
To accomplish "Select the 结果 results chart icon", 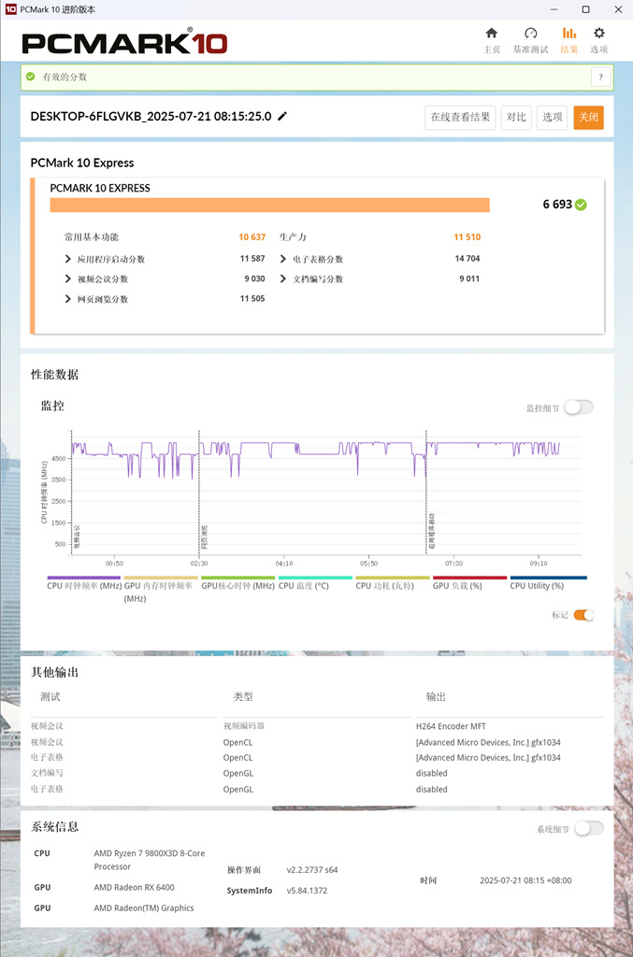I will [568, 34].
